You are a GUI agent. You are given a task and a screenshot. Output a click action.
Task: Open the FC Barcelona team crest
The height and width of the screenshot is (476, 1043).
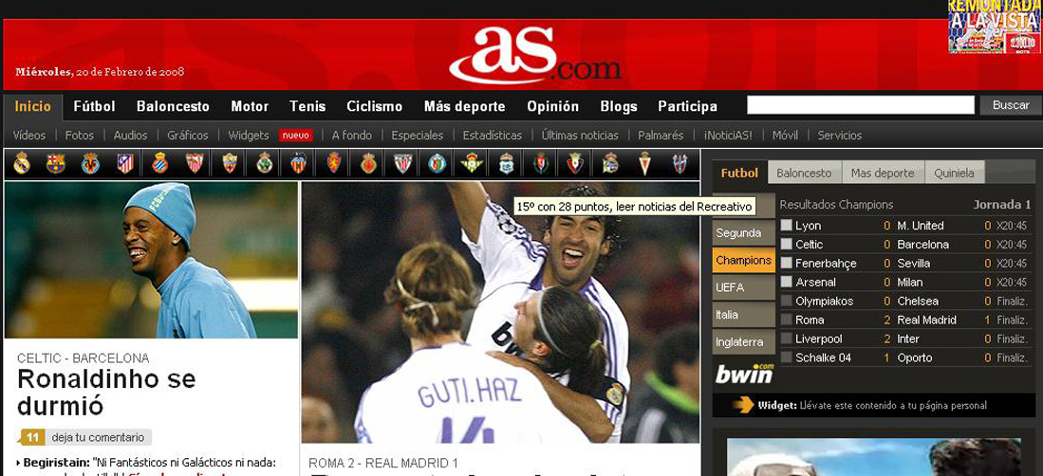[x=56, y=163]
